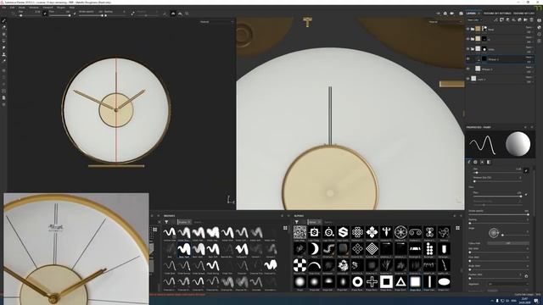Open the Edit menu
This screenshot has width=543, height=305.
(x=12, y=8)
